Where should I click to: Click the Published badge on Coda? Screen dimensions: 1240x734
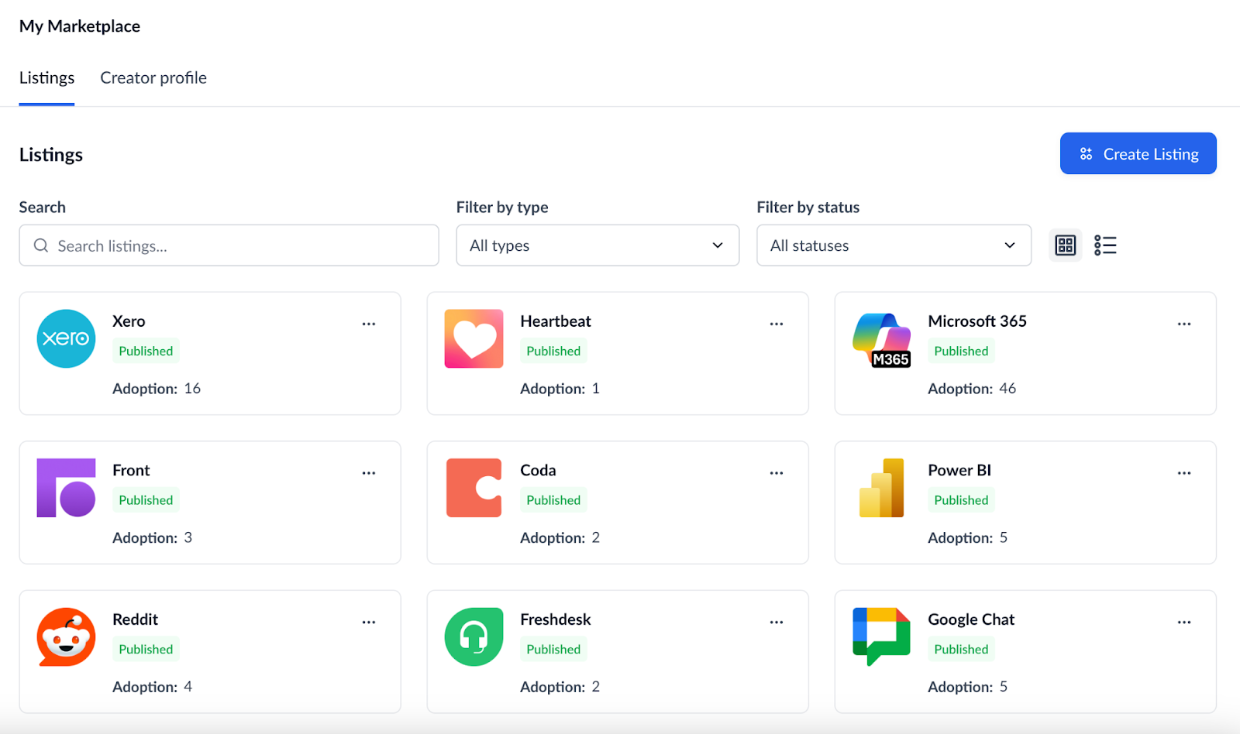(x=553, y=500)
